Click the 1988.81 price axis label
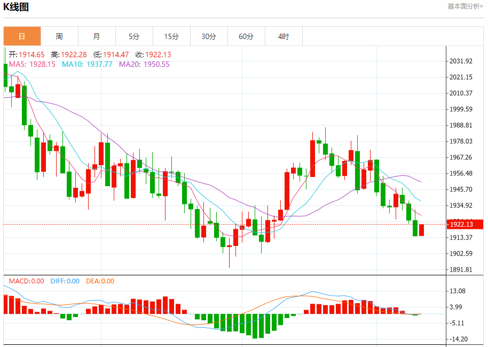Viewport: 488px width, 347px height. coord(461,125)
